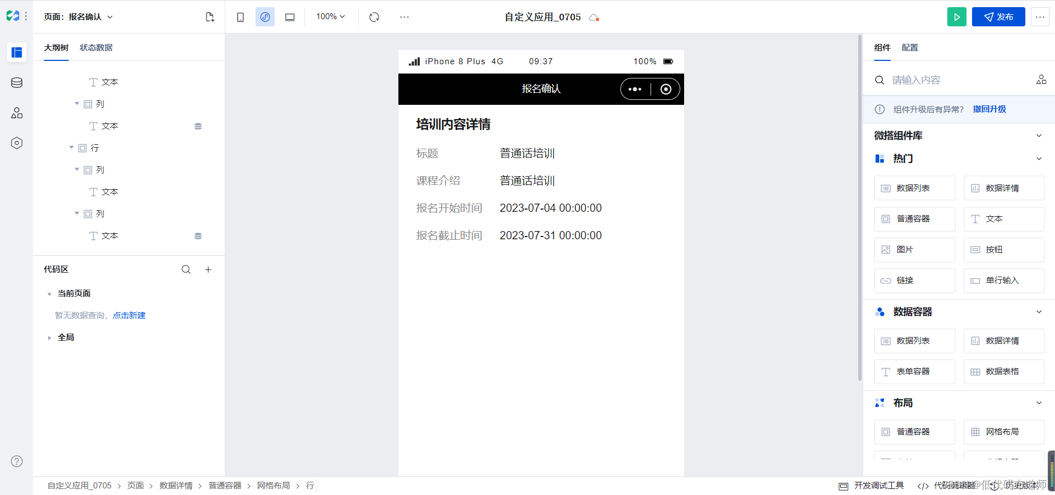
Task: Open 代码编辑器 in bottom bar
Action: point(947,486)
